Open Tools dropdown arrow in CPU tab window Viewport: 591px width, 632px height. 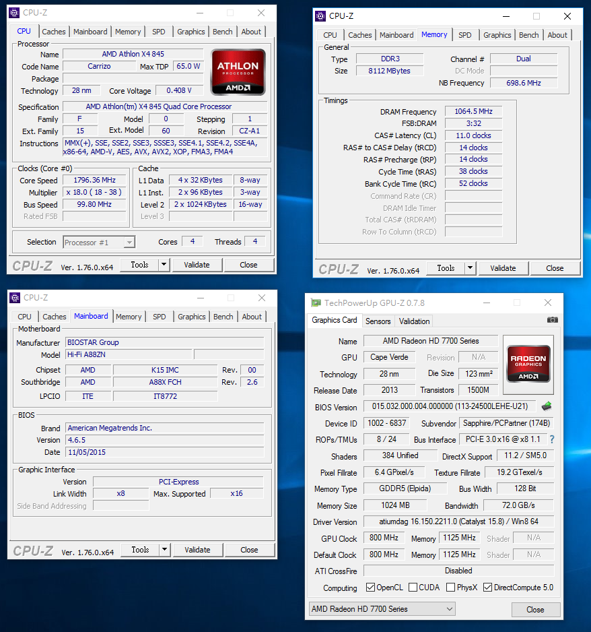pos(164,265)
